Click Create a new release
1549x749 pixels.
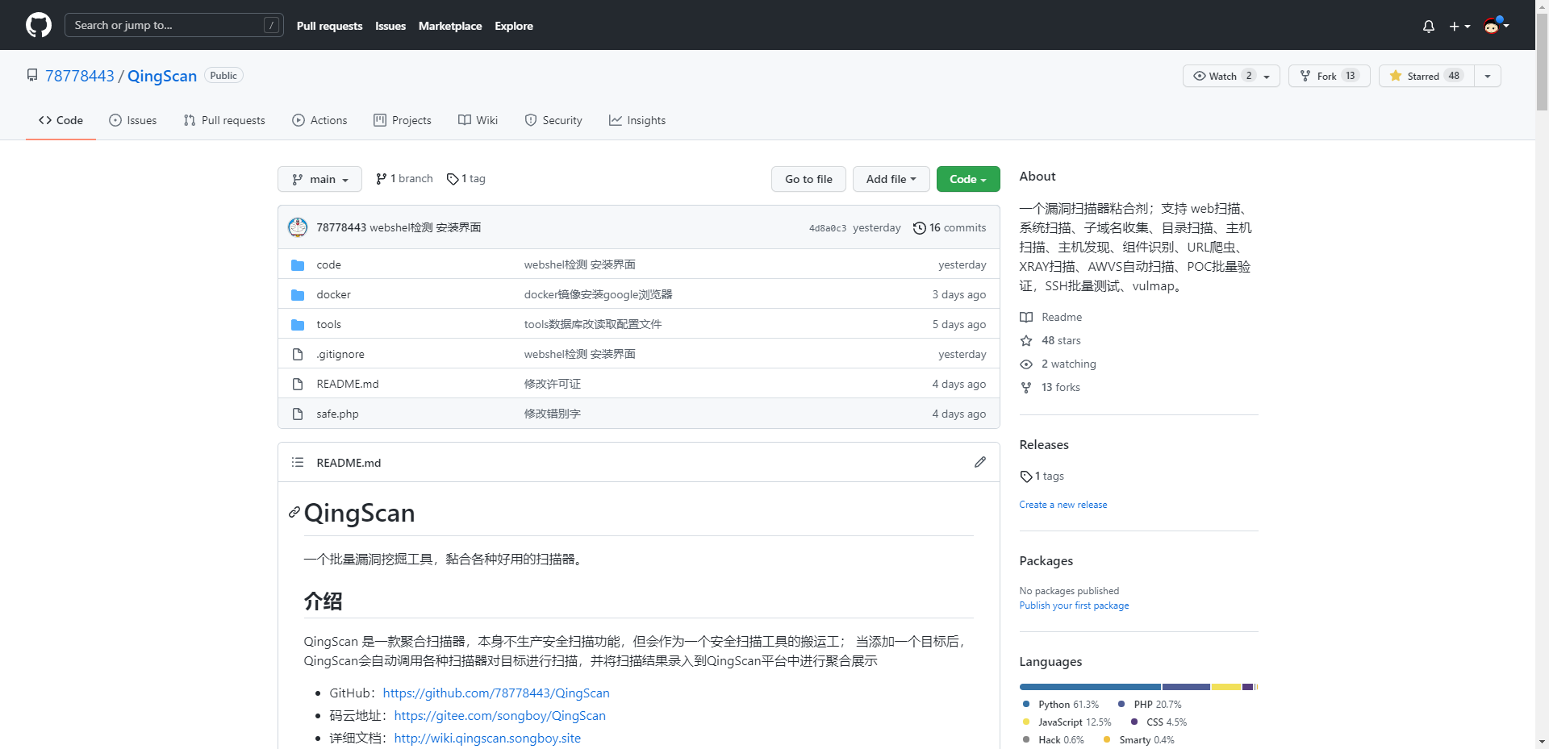tap(1063, 505)
